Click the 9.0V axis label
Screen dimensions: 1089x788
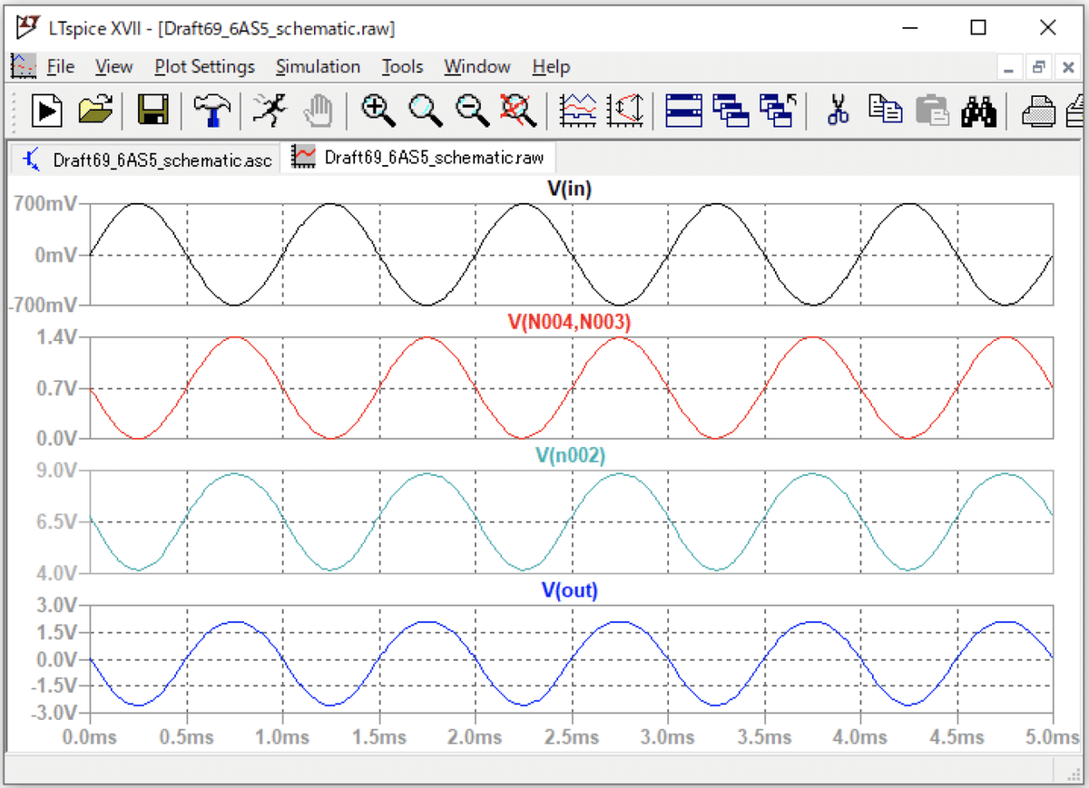(57, 471)
